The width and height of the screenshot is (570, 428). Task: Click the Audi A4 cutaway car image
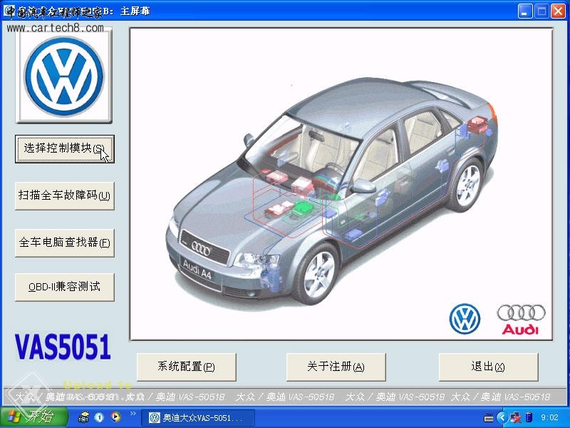click(x=332, y=191)
